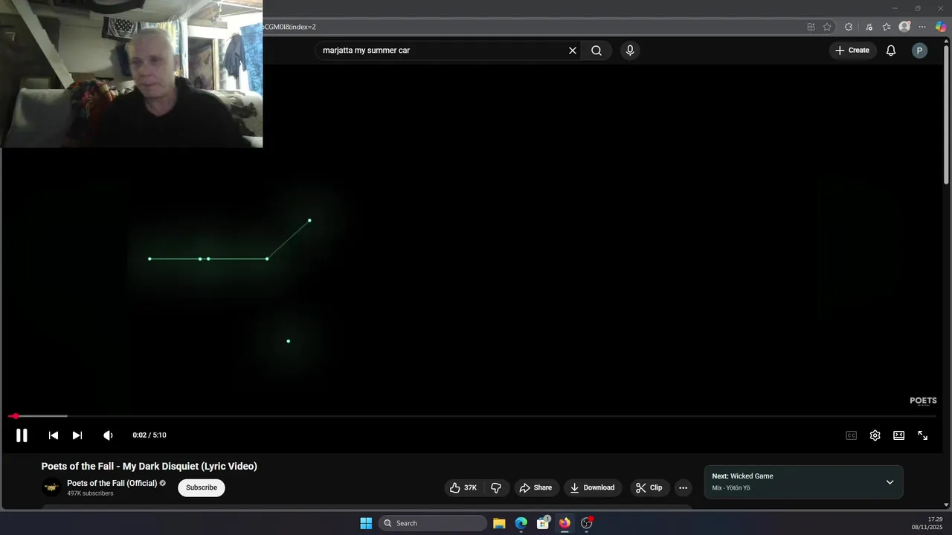Switch to theater mode
Screen dimensions: 952x535
pos(898,435)
